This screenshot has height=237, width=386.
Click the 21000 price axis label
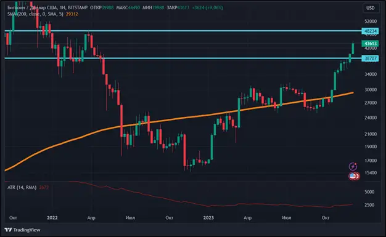point(371,134)
